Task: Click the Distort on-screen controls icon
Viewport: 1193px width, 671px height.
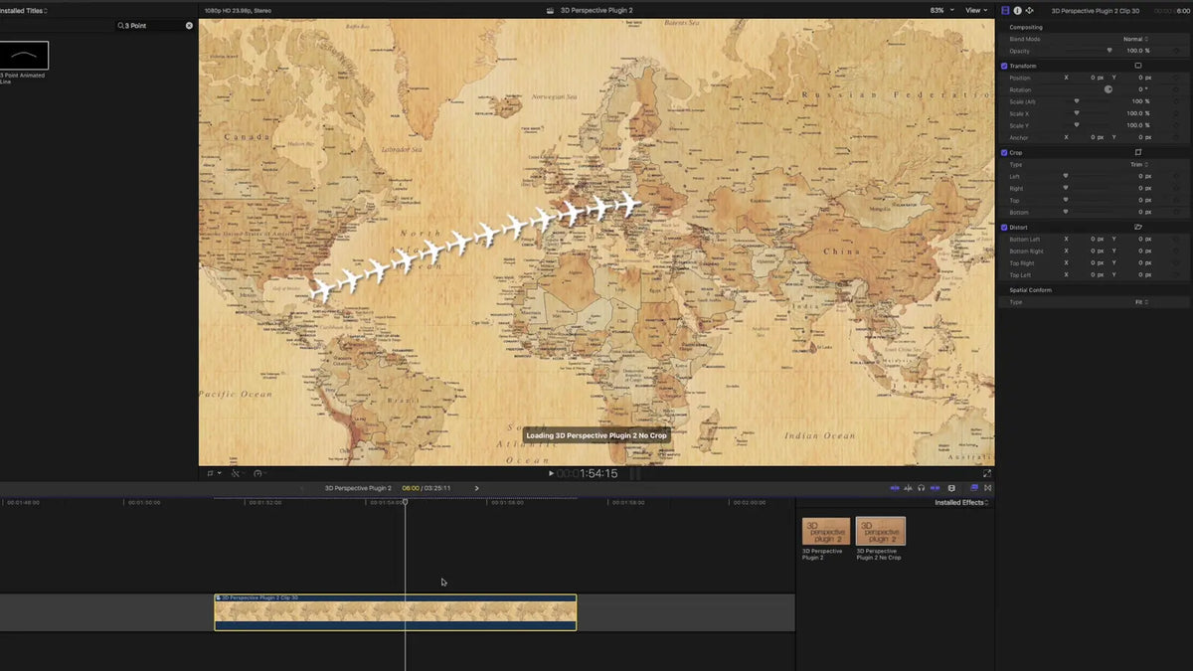Action: point(1138,227)
